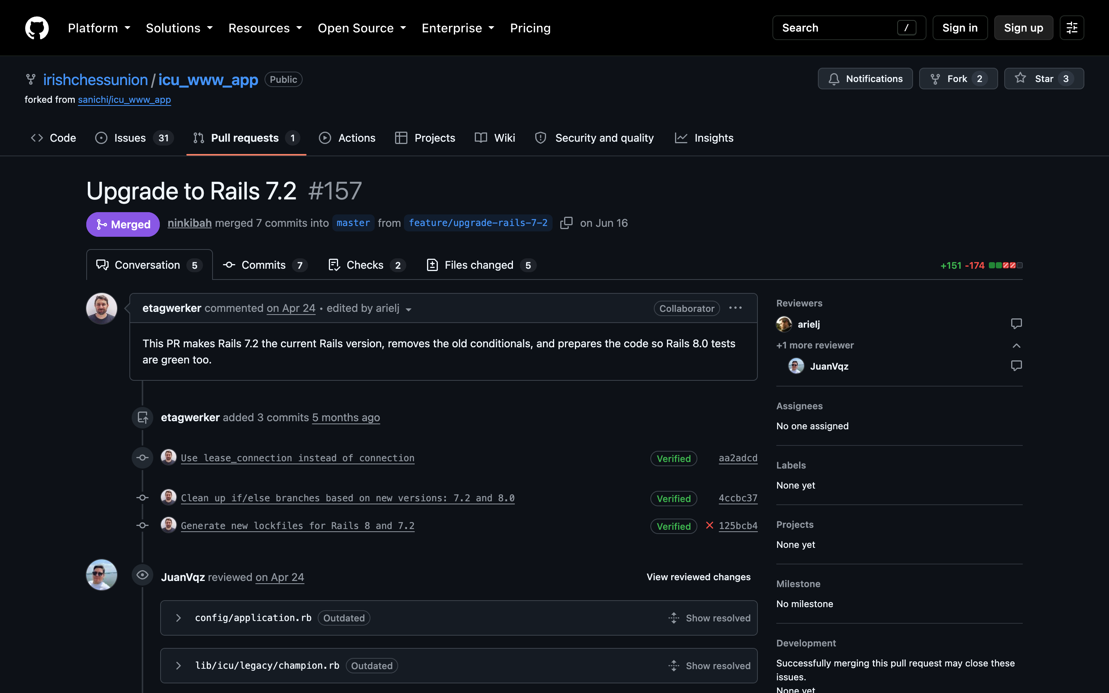
Task: Expand the Platform menu
Action: (x=99, y=28)
